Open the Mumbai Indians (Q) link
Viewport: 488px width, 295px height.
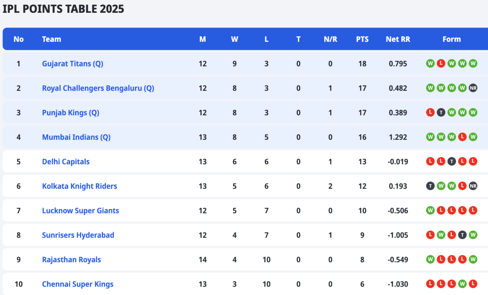[76, 137]
